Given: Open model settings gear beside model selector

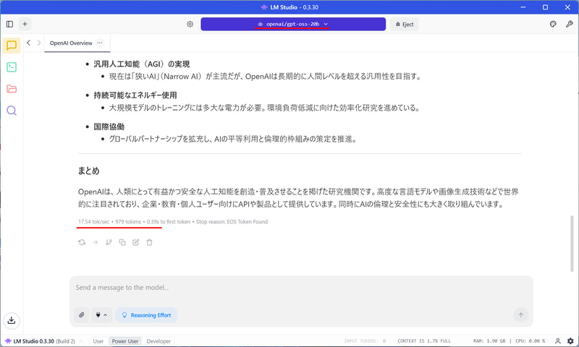Looking at the screenshot, I should click(190, 24).
